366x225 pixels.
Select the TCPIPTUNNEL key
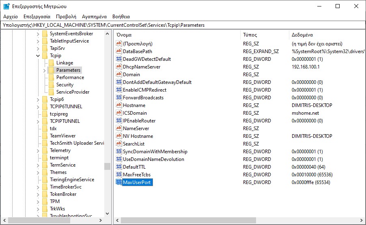coord(65,121)
